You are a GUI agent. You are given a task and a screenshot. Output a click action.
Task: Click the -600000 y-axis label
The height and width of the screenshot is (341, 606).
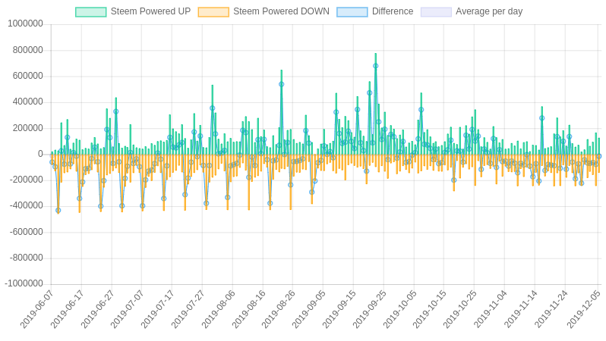tap(27, 232)
